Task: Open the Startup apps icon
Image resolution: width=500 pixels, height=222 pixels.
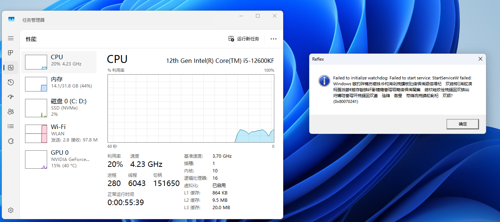Action: pyautogui.click(x=11, y=97)
